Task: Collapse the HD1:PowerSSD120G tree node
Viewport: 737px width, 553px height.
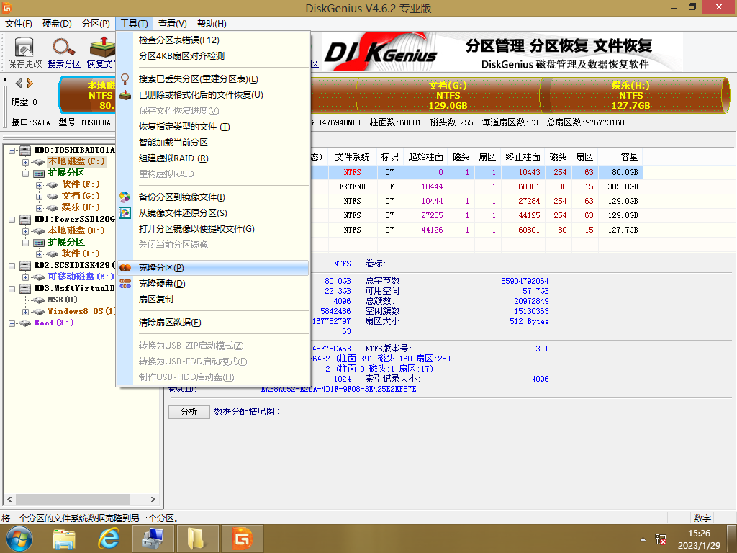Action: tap(12, 220)
